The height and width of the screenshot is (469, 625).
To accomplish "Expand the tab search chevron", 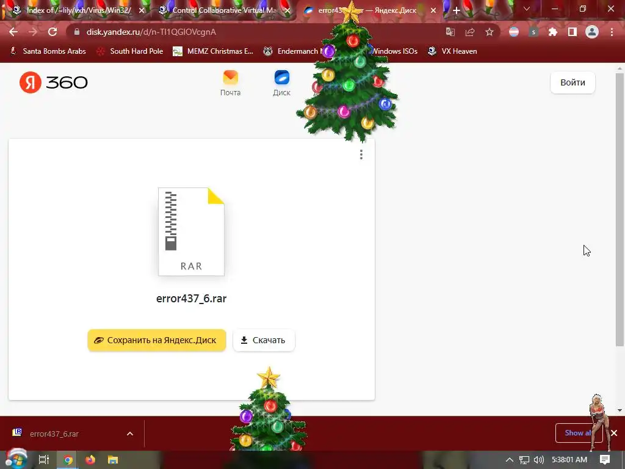I will pyautogui.click(x=527, y=9).
